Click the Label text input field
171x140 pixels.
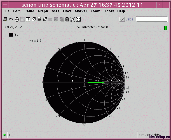[x=152, y=19]
